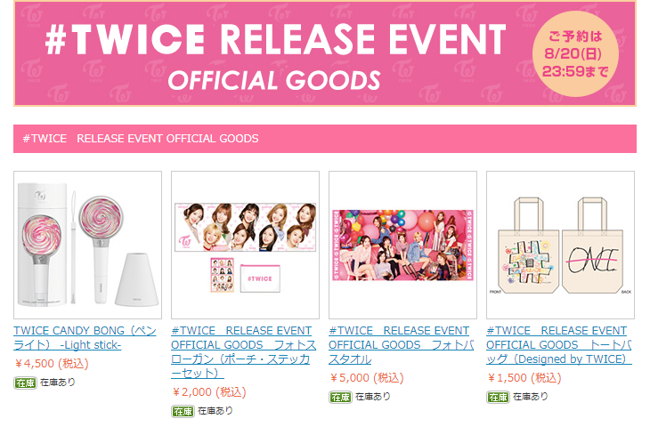Screen dimensions: 650x427
Task: Click the RELEASE EVENT OFFICIAL GOODS section header
Action: coord(325,139)
